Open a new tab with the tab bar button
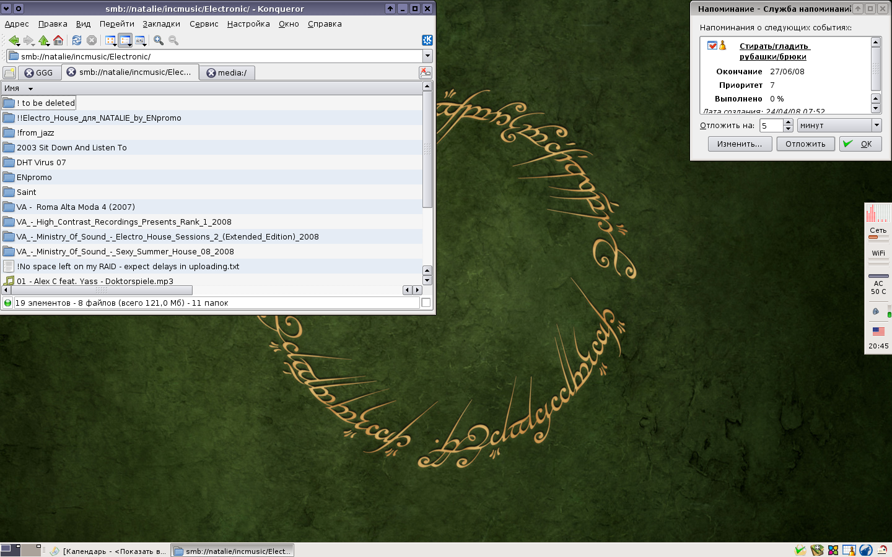 tap(9, 73)
